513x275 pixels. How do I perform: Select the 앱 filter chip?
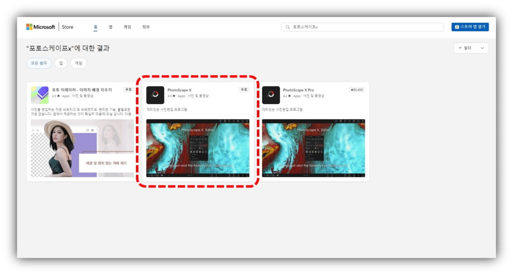(61, 63)
